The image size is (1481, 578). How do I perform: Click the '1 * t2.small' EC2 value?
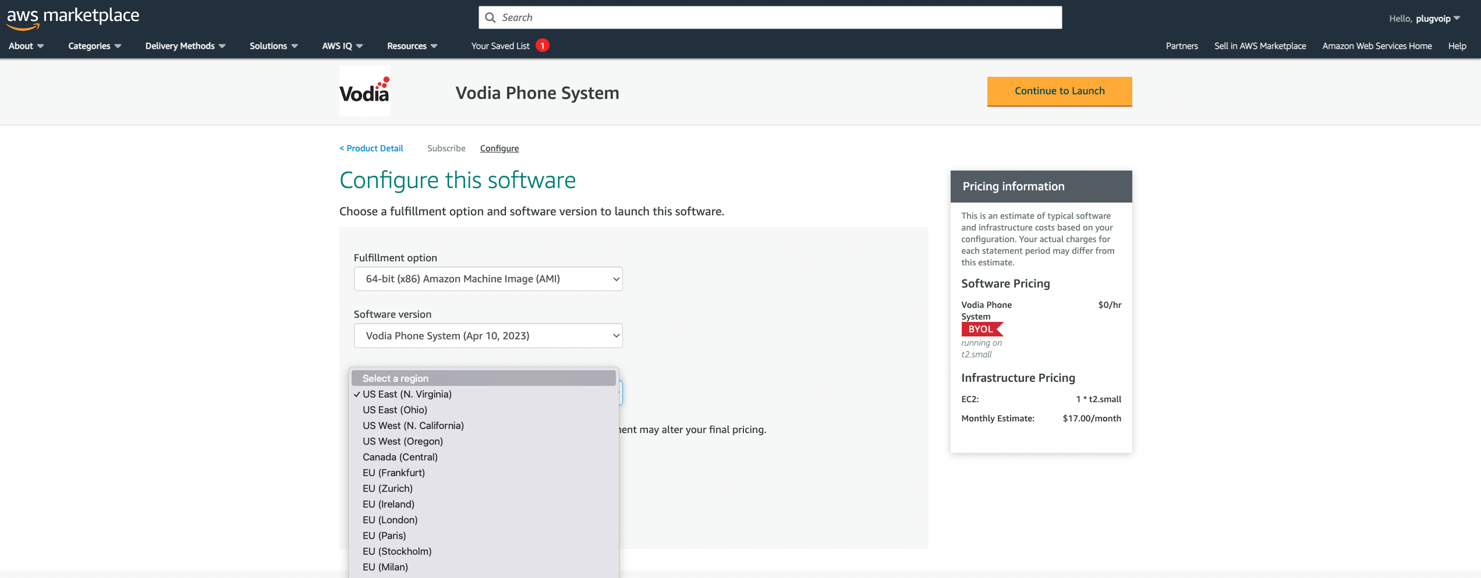tap(1099, 399)
